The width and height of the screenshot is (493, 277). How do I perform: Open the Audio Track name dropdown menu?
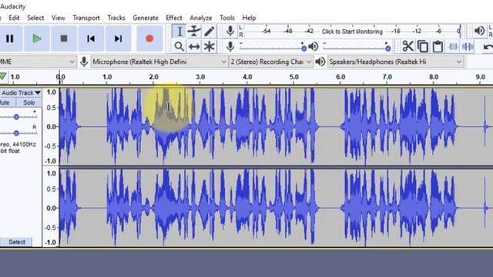tap(21, 92)
